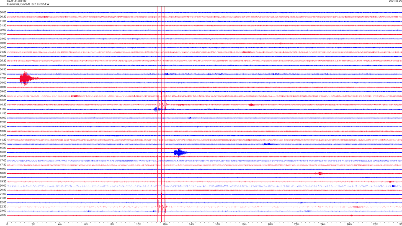Select the 00:00 trace time label

(3, 12)
